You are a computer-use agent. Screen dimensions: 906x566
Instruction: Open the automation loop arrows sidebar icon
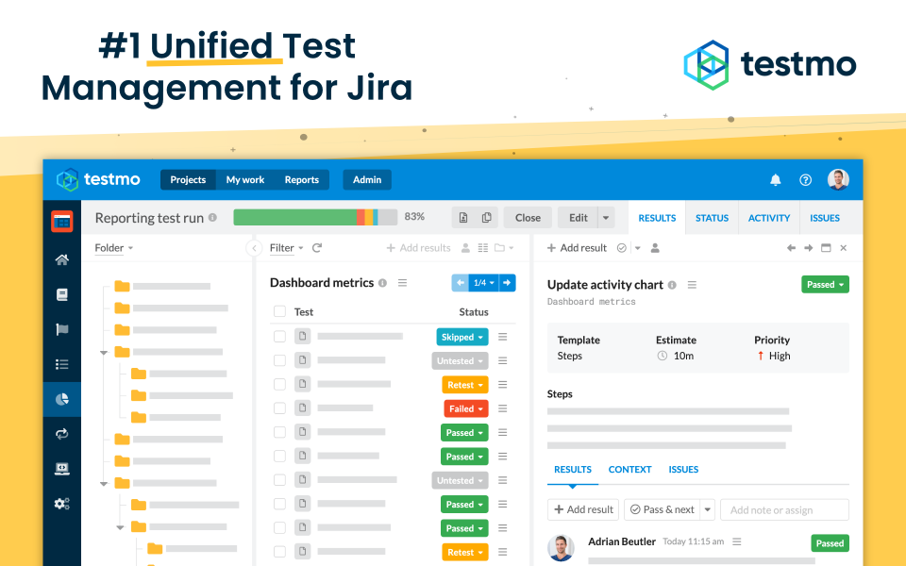click(x=62, y=434)
